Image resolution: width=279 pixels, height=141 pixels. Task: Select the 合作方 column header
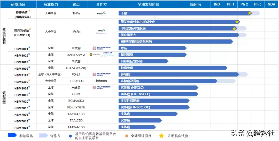(102, 4)
